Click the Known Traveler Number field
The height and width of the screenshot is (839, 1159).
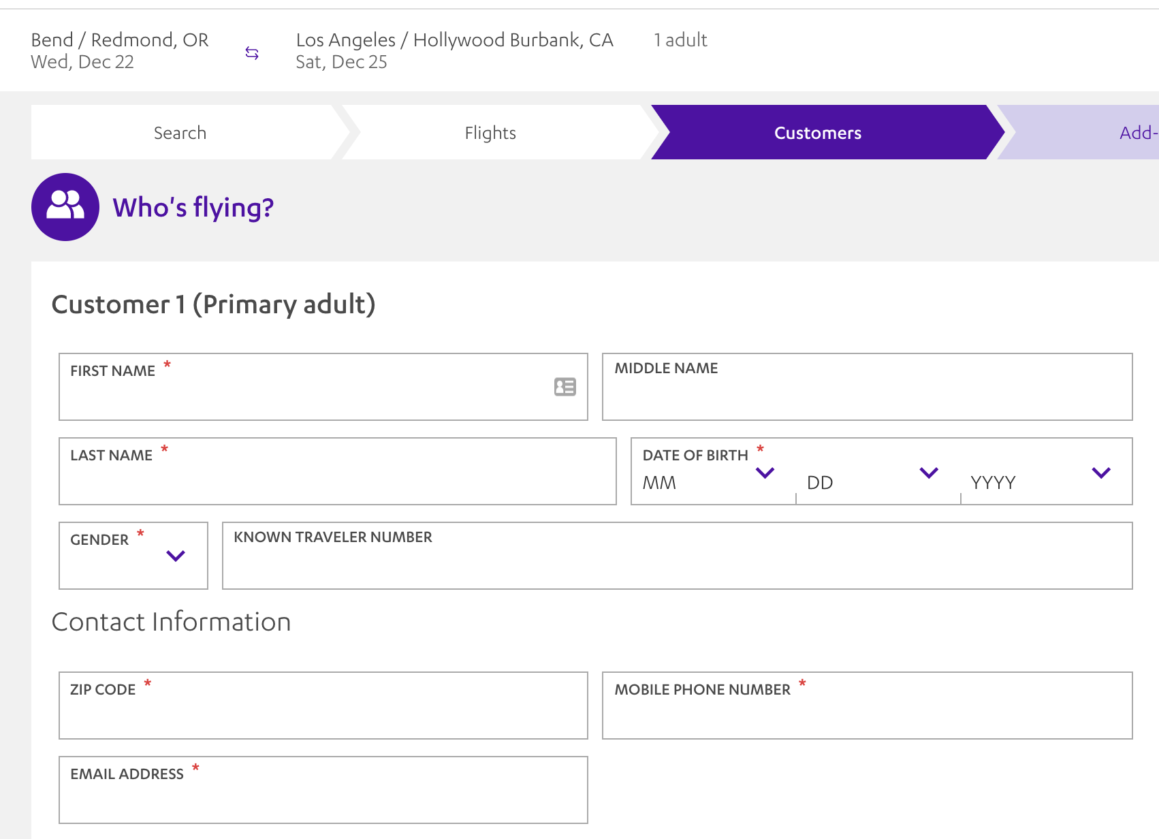point(677,564)
